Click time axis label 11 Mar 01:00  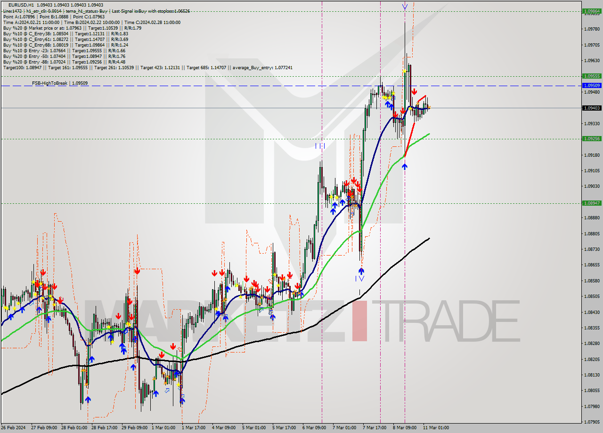coord(436,428)
